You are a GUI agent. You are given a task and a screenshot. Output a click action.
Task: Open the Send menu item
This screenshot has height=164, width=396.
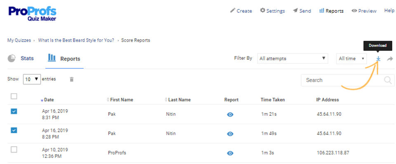[302, 11]
